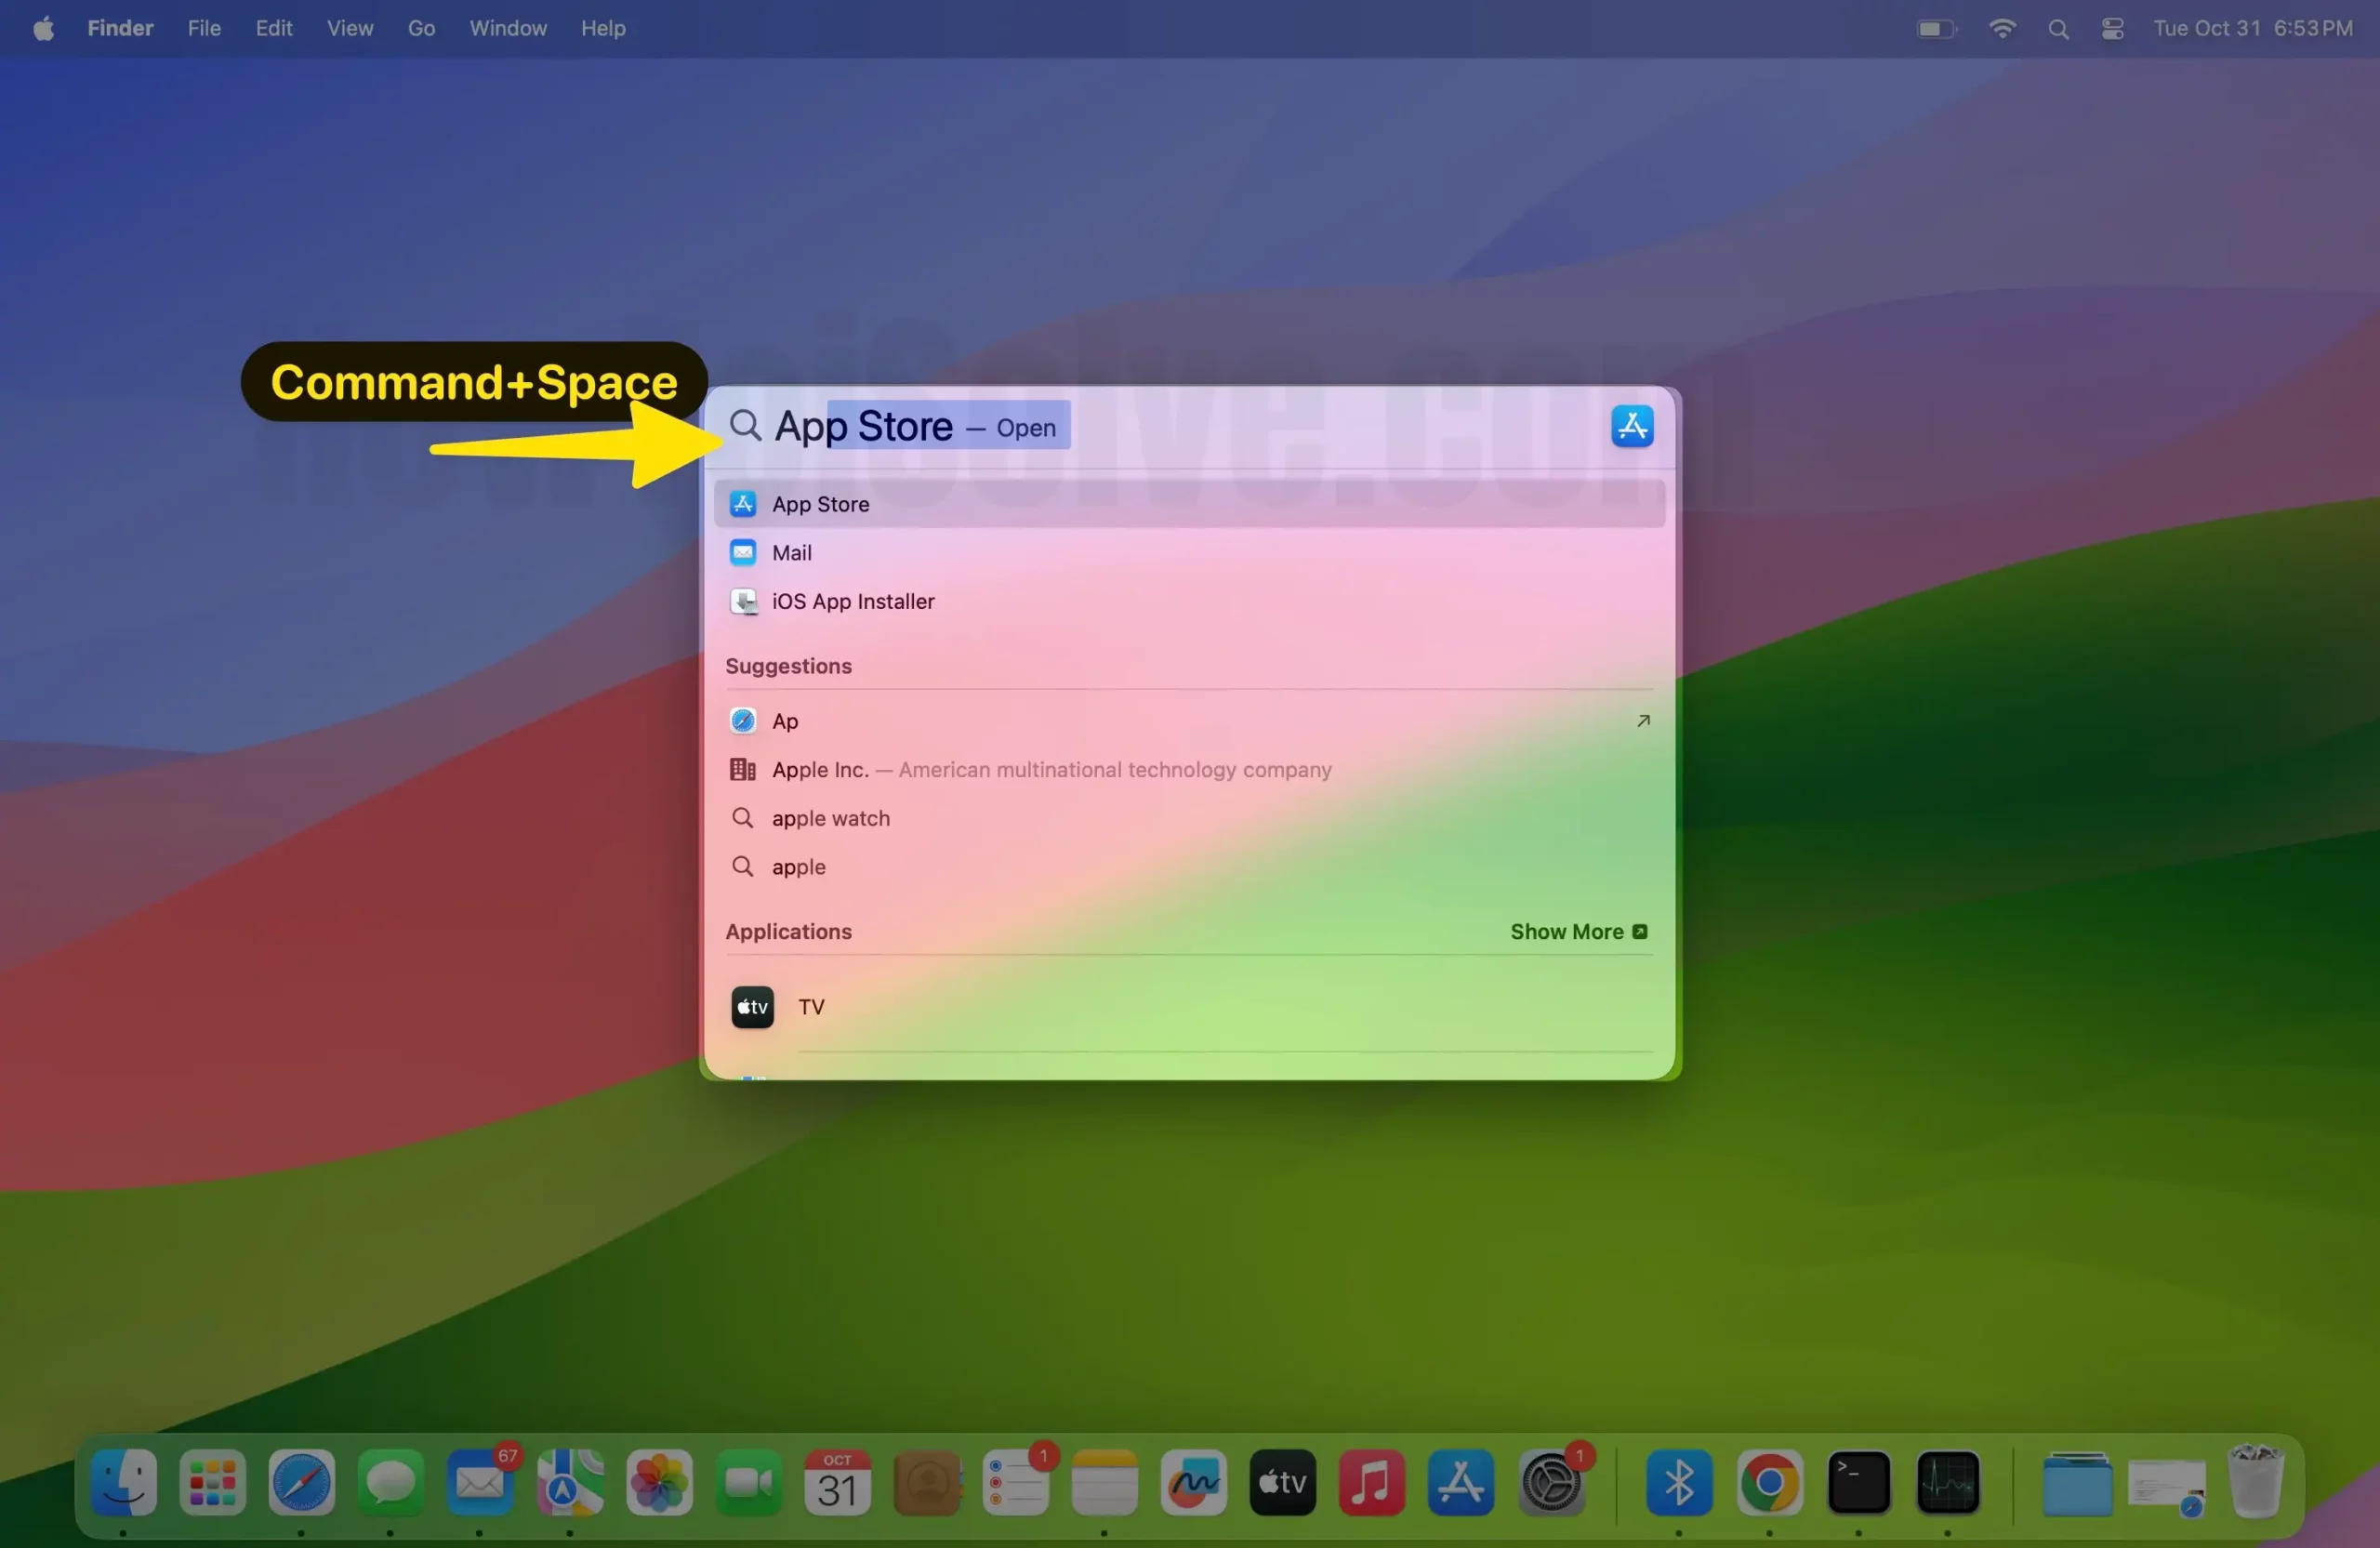Screen dimensions: 2380x1548
Task: Choose the Safari 'Ap' web suggestion
Action: (x=1189, y=721)
